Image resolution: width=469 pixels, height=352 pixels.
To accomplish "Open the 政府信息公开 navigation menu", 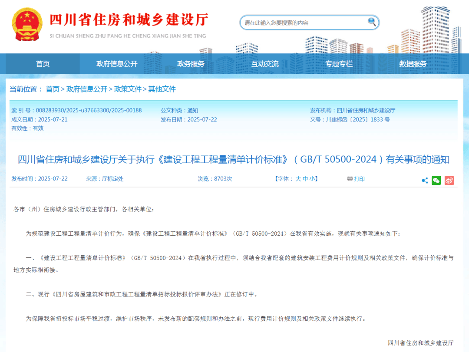I will (117, 64).
